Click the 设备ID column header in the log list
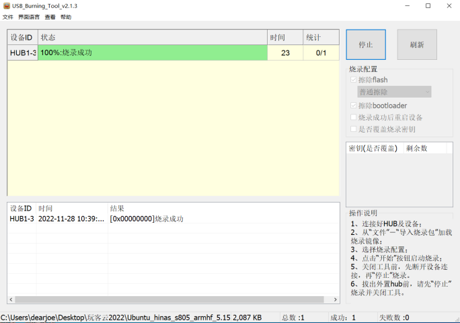Screen dimensions: 460x323 point(22,209)
